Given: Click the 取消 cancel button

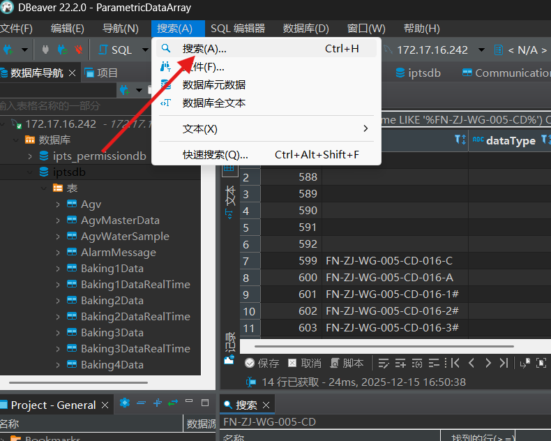Looking at the screenshot, I should (304, 364).
